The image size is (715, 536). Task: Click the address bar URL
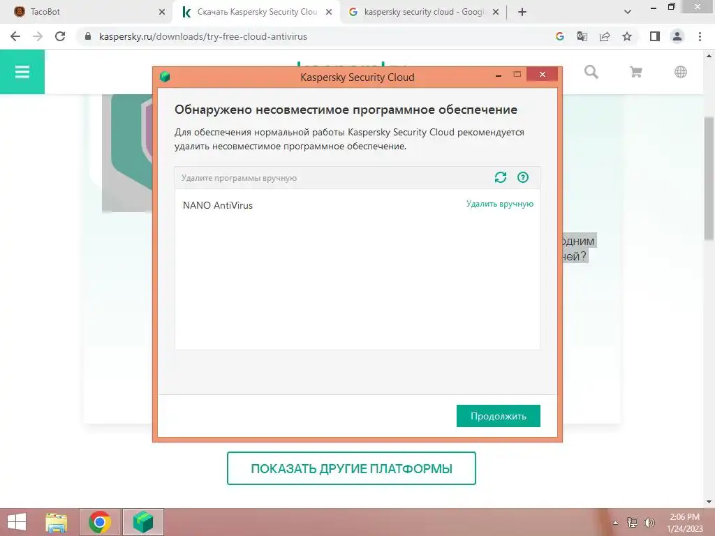click(203, 36)
